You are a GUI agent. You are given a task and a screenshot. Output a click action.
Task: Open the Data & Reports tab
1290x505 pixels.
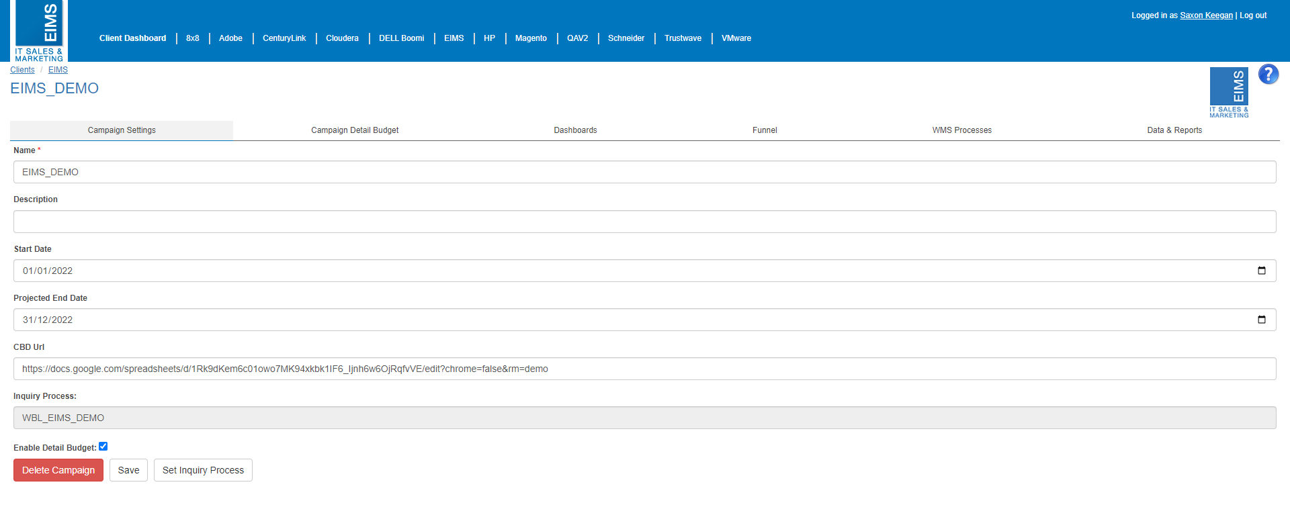point(1174,130)
